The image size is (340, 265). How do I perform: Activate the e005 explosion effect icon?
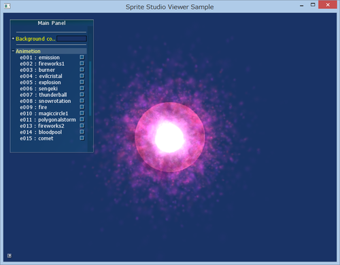coord(82,82)
